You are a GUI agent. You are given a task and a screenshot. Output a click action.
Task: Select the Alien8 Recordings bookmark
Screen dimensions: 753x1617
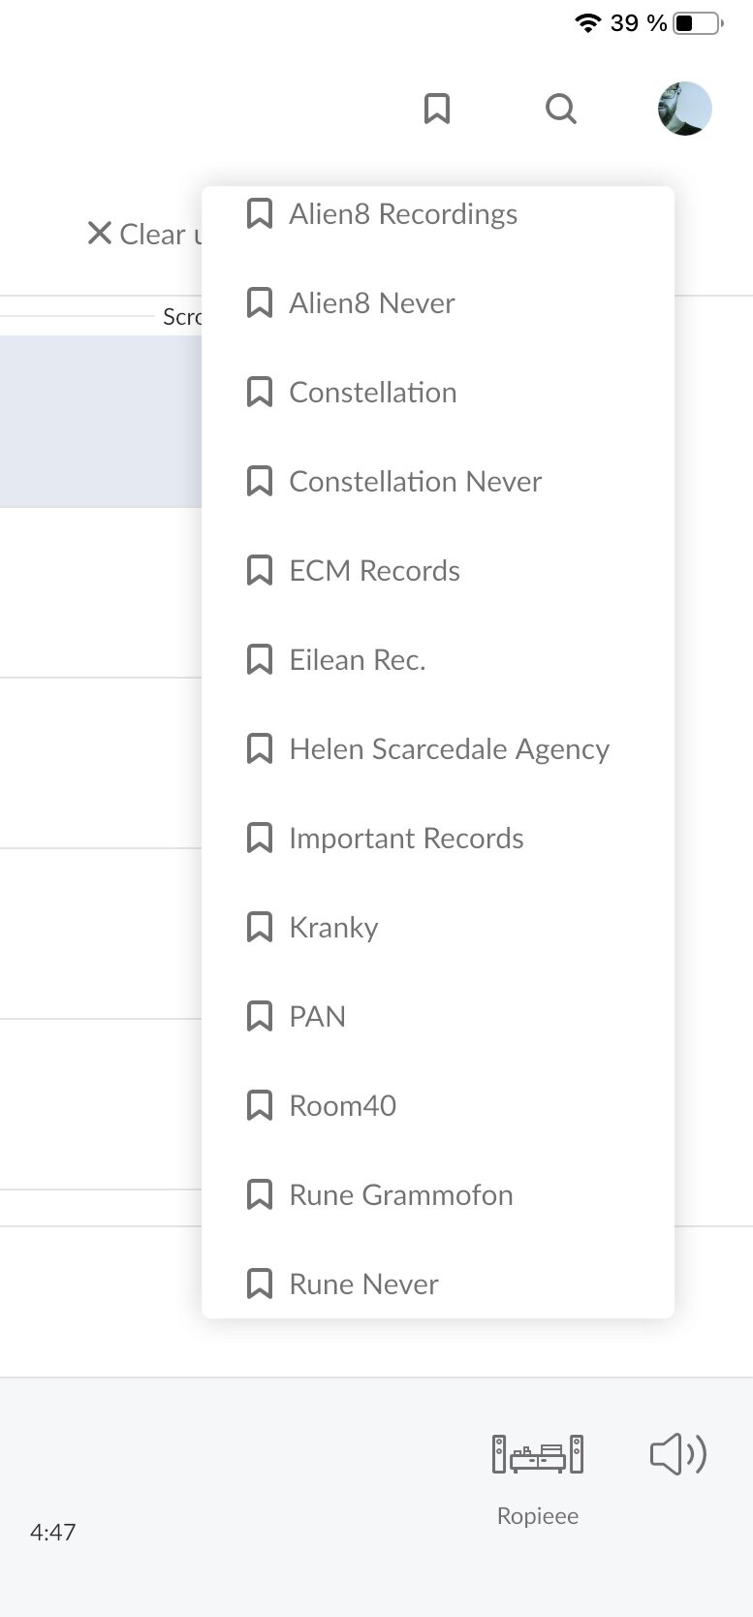click(403, 214)
